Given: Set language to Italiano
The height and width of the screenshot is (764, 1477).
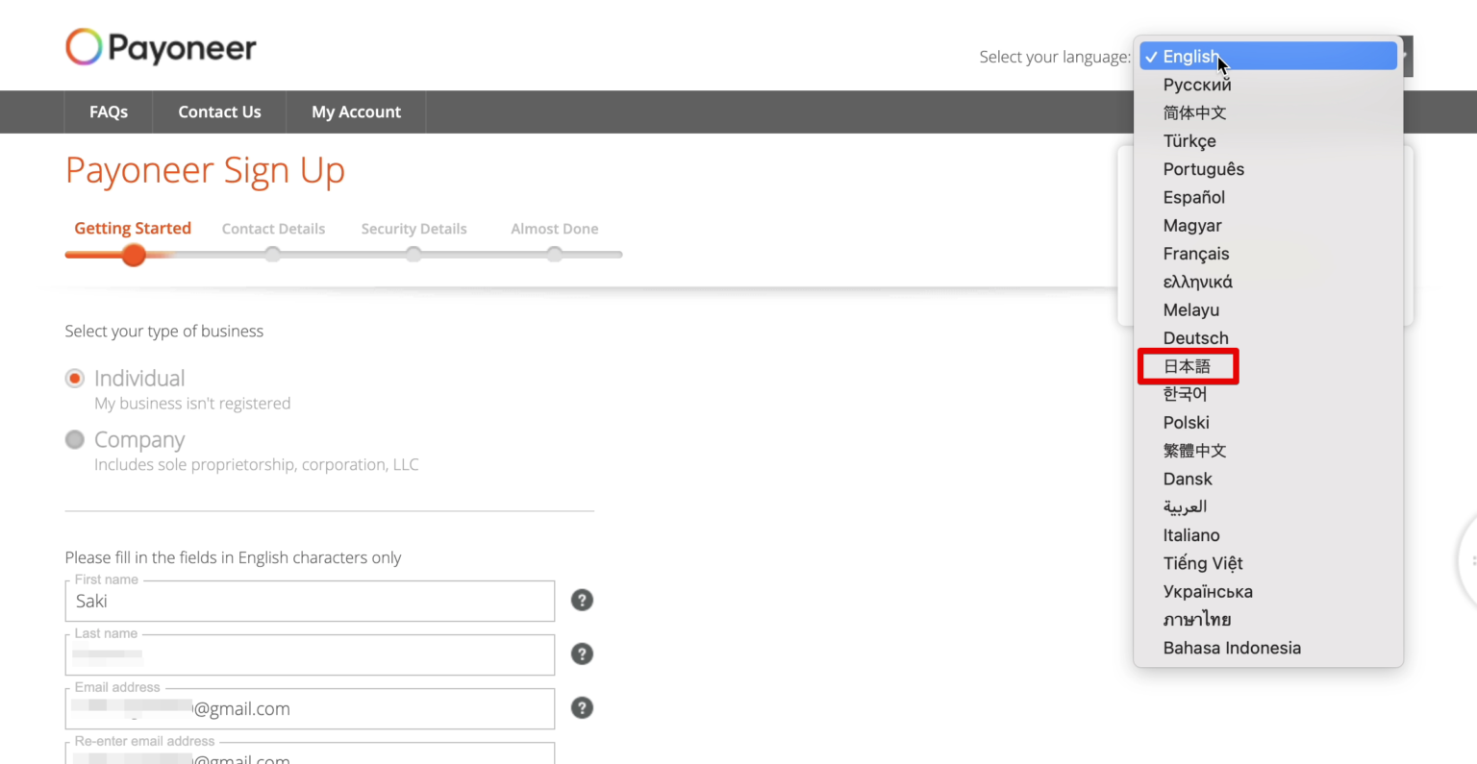Looking at the screenshot, I should pyautogui.click(x=1268, y=535).
